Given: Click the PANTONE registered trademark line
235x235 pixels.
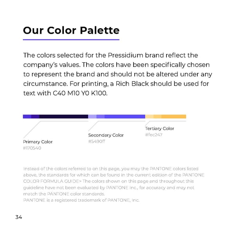Looking at the screenshot, I should (x=81, y=200).
